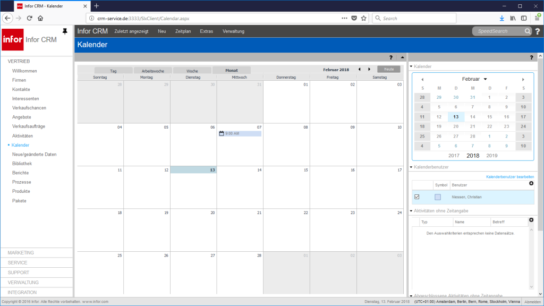Open the Zeitplan menu
Viewport: 544px width, 306px height.
[x=183, y=31]
